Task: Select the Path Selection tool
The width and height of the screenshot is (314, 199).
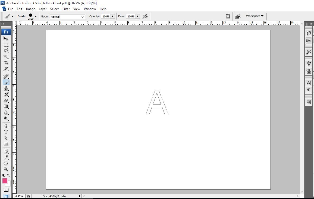Action: [x=6, y=138]
